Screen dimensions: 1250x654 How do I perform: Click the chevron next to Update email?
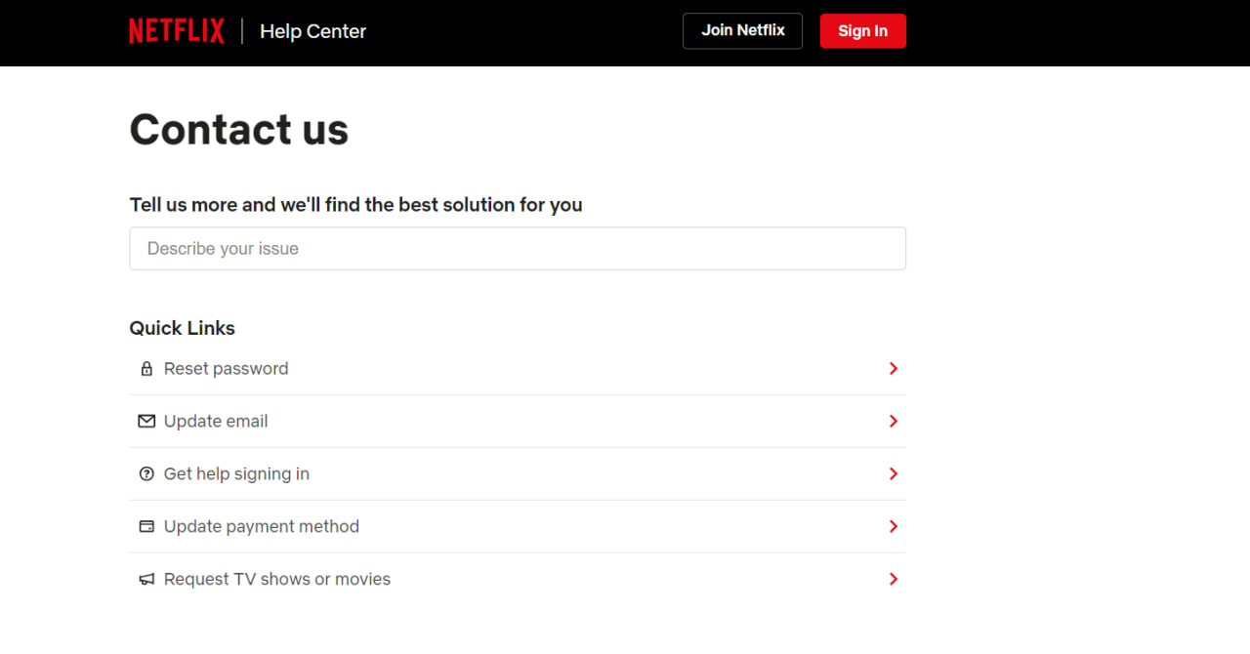click(892, 421)
